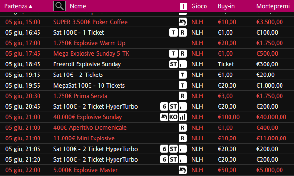Click the Gioco column header
Image resolution: width=294 pixels, height=176 pixels.
point(199,6)
